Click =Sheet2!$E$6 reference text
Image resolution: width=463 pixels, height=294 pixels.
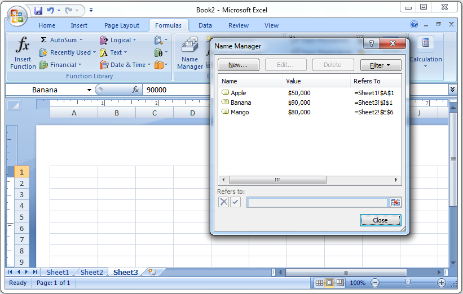pos(373,112)
